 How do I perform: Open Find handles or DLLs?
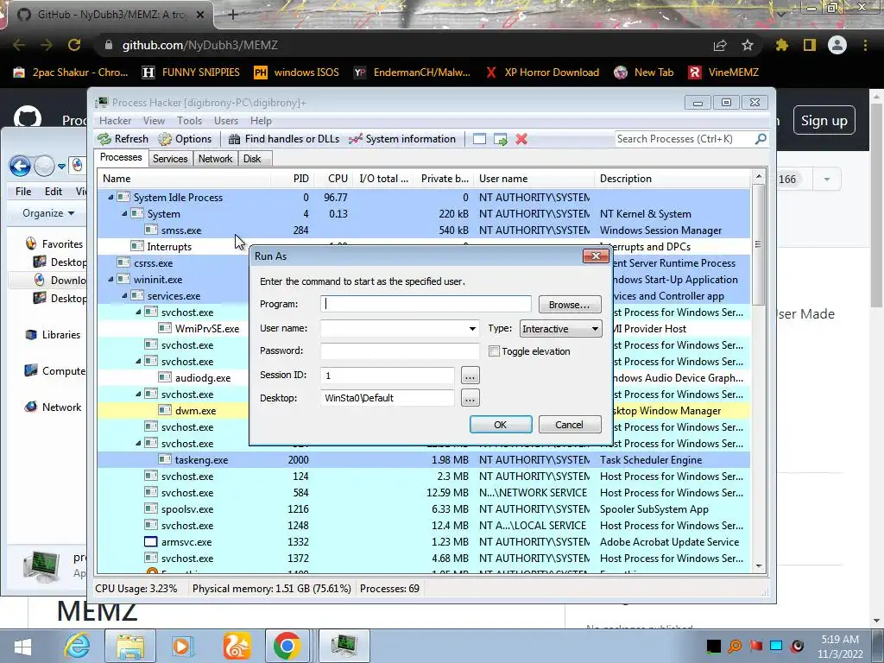click(x=283, y=139)
